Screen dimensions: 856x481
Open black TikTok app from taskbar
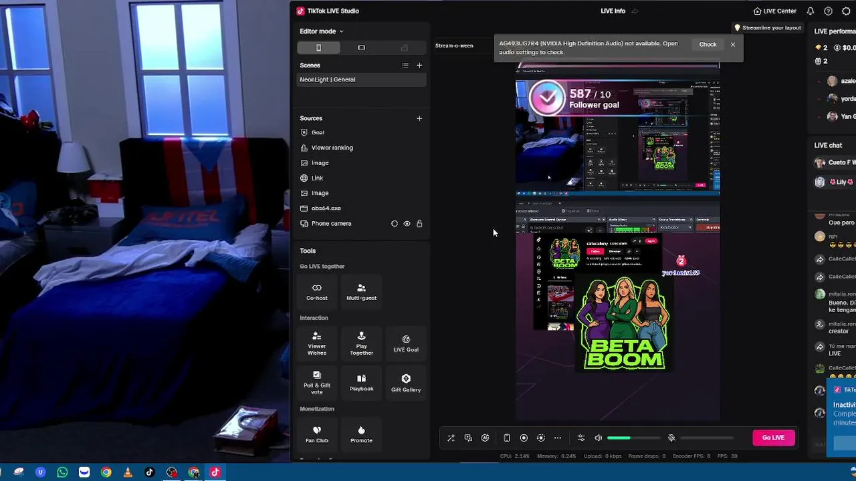150,472
